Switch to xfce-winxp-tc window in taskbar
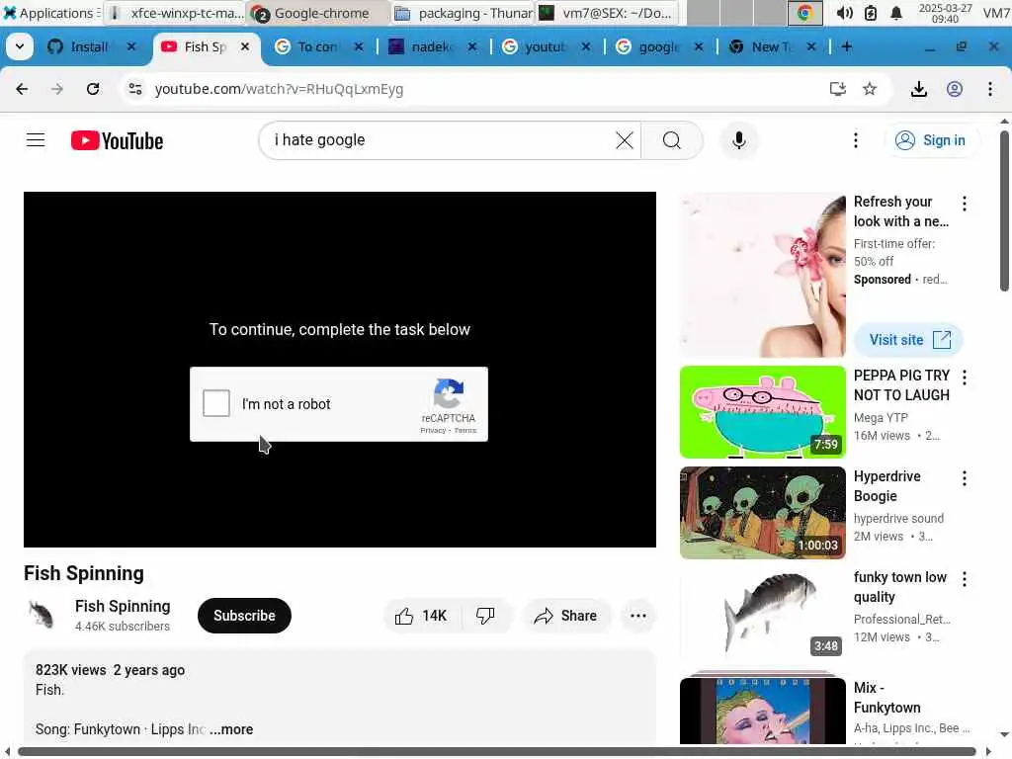The image size is (1012, 759). click(x=175, y=13)
